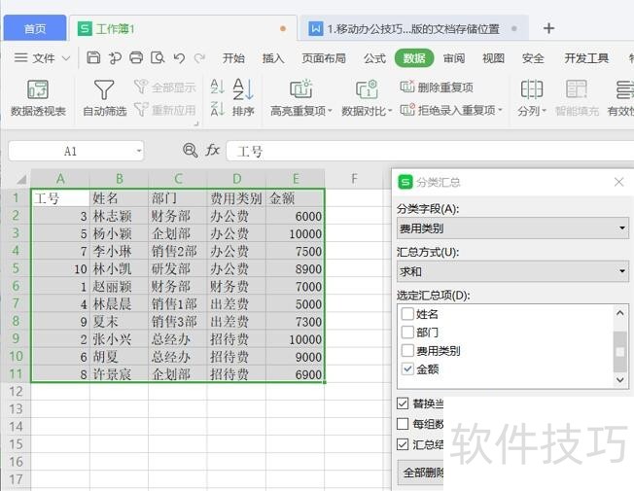Toggle the 替换当前分类汇总 checkbox

403,403
